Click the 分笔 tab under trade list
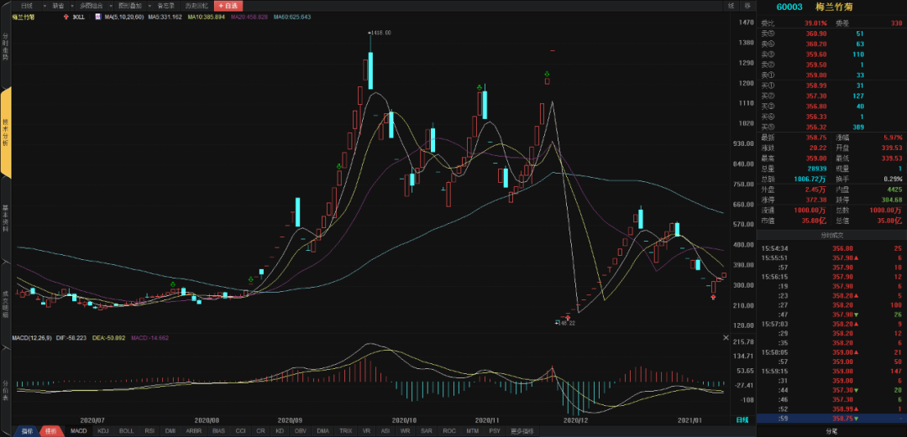Viewport: 907px width, 437px height. click(831, 431)
